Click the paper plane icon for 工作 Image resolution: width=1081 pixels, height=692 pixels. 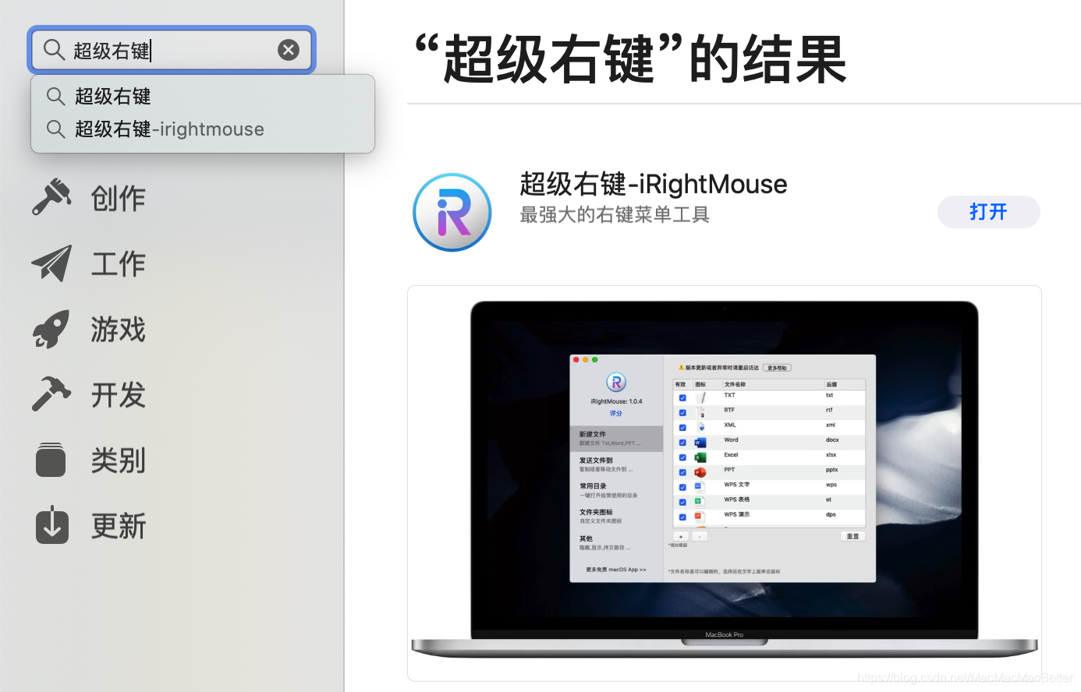point(51,263)
